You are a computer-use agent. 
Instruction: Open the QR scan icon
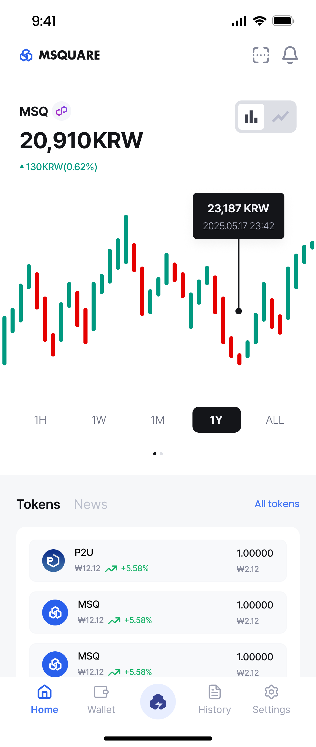coord(261,55)
